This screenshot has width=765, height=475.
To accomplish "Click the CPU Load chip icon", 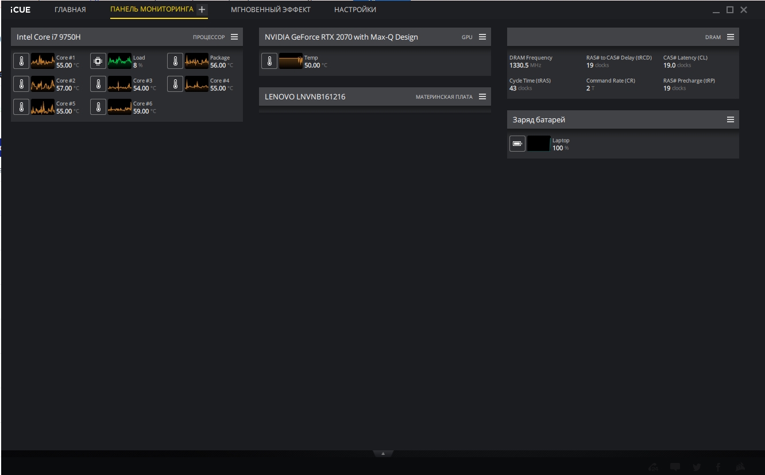I will point(98,61).
